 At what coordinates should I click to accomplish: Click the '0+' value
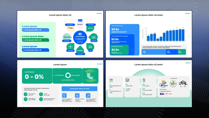[x=127, y=84]
